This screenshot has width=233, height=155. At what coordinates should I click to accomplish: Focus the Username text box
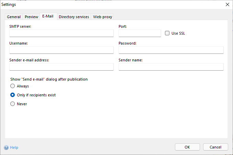[x=62, y=50]
